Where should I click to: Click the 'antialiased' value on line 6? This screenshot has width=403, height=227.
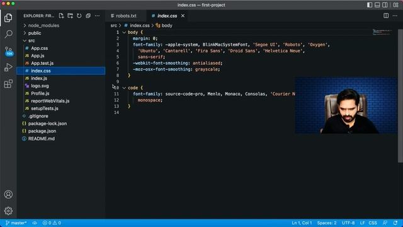pyautogui.click(x=207, y=63)
